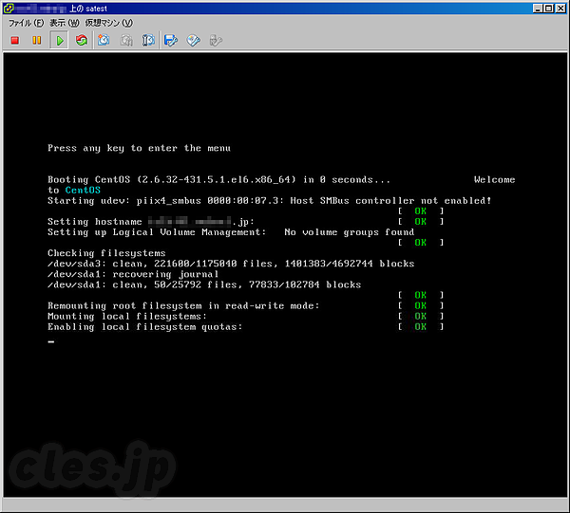Open the Snapshot Manager icon

pos(148,40)
